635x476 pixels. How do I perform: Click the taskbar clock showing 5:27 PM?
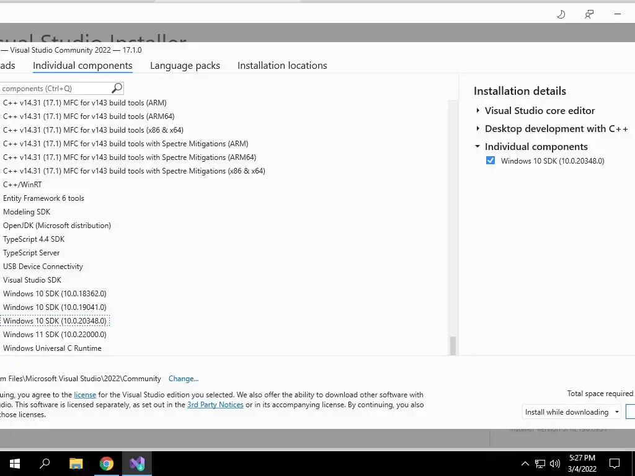582,464
